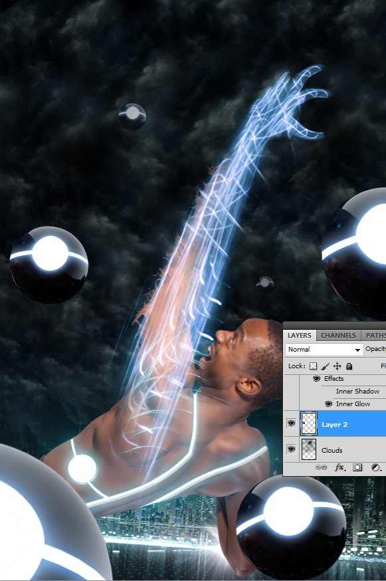Add a layer mask
386x581 pixels.
357,467
